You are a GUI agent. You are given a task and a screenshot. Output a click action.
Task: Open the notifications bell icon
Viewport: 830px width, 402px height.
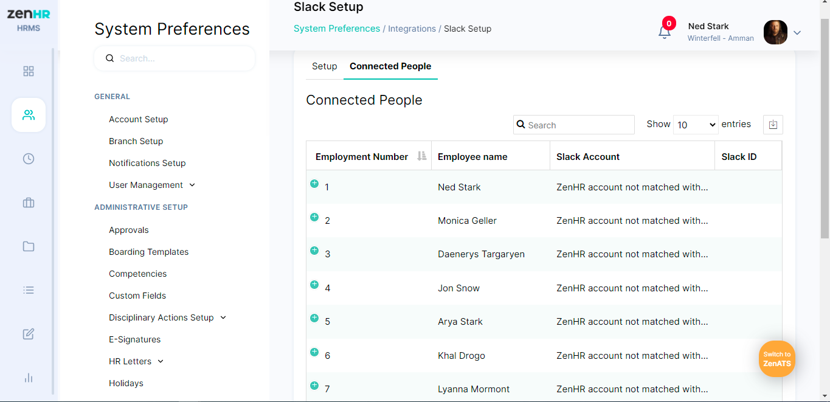point(665,32)
